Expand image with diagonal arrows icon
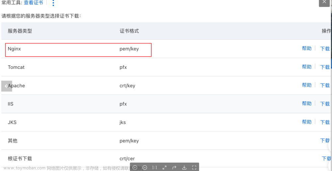 165,168
